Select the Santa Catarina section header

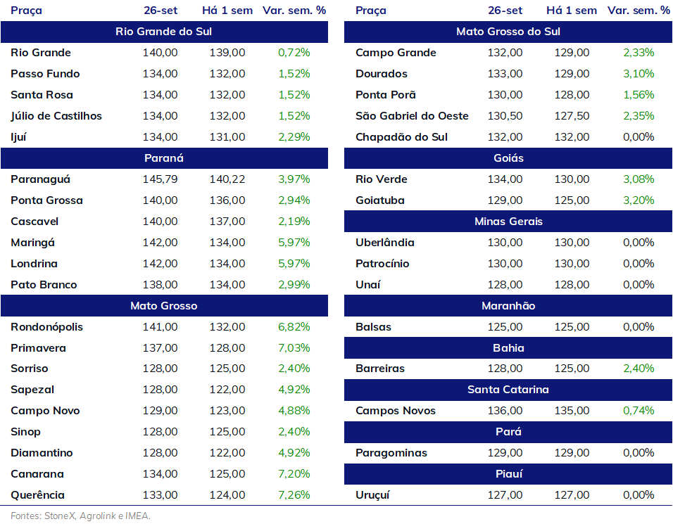point(508,390)
